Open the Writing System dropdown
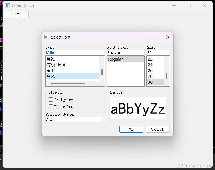The image size is (215, 170). point(75,119)
